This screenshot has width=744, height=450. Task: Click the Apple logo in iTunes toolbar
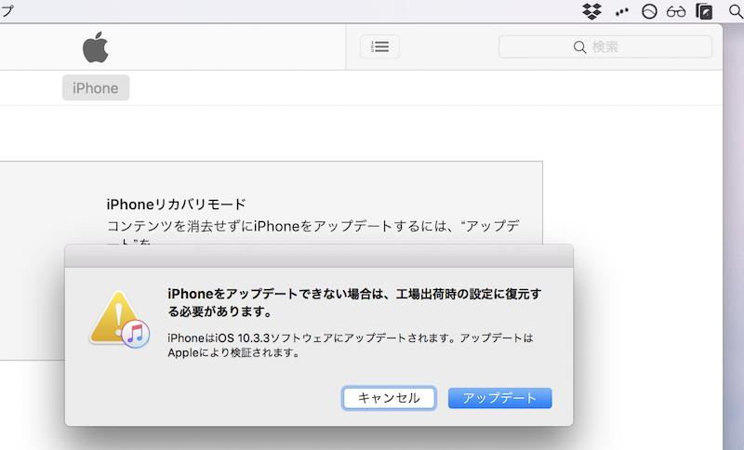tap(95, 46)
